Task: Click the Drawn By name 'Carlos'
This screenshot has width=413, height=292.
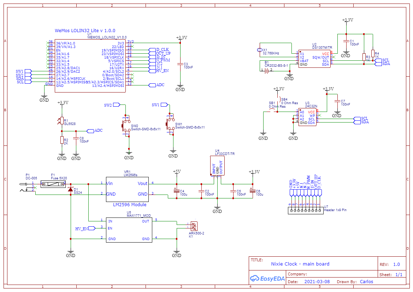Action: 366,281
